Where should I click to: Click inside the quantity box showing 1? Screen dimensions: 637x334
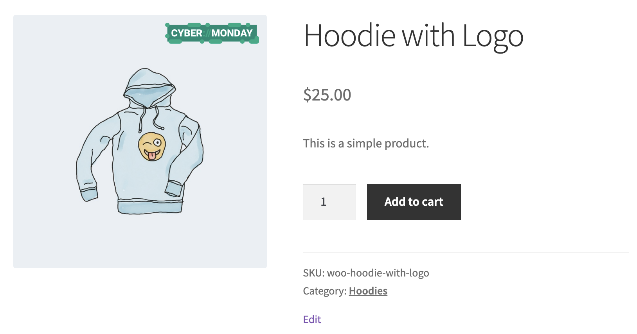click(329, 201)
